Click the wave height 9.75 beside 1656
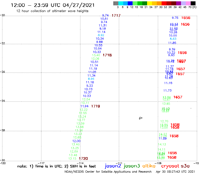The image size is (199, 174). click(x=175, y=18)
